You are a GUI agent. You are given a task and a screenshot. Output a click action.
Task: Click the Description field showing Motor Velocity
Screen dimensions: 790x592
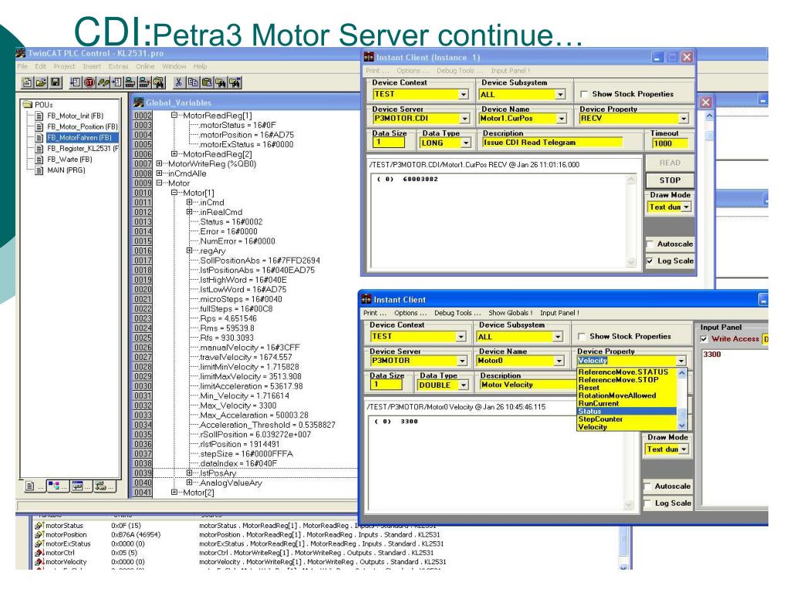tap(528, 385)
